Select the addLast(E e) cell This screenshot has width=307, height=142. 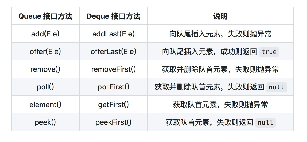click(113, 34)
